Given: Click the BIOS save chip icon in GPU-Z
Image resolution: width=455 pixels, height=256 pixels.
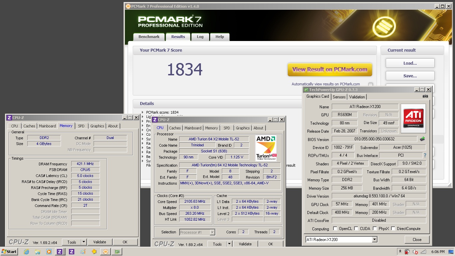Looking at the screenshot, I should [422, 139].
